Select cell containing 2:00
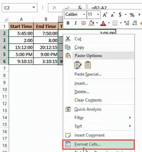142x152 pixels. 21,40
